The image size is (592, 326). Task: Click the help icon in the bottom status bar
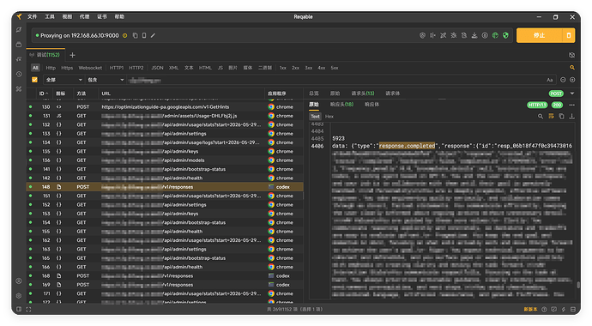pos(544,310)
